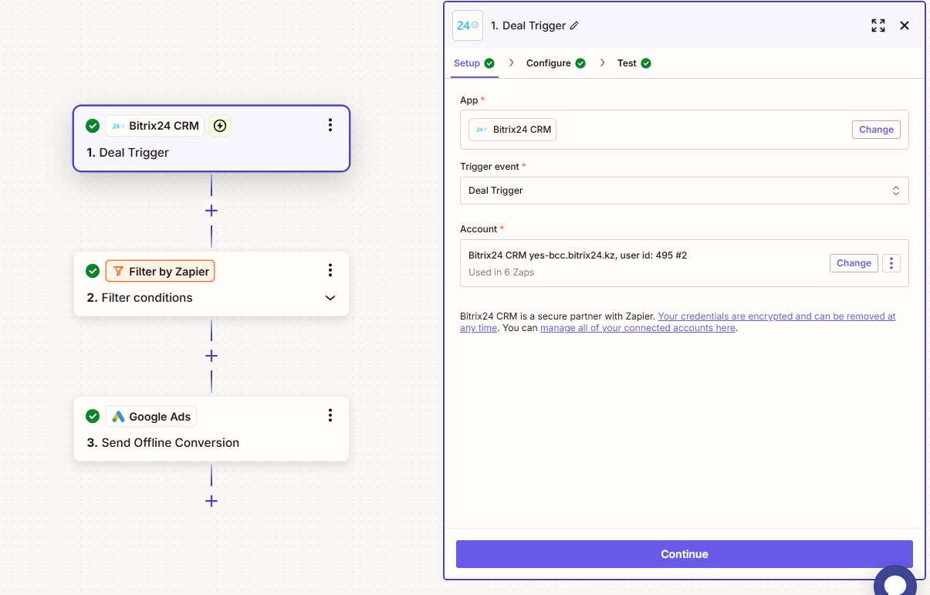Open the three-dot menu on Filter step

[330, 270]
